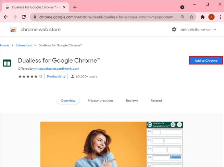
Task: Go back to the previous page
Action: (6, 17)
